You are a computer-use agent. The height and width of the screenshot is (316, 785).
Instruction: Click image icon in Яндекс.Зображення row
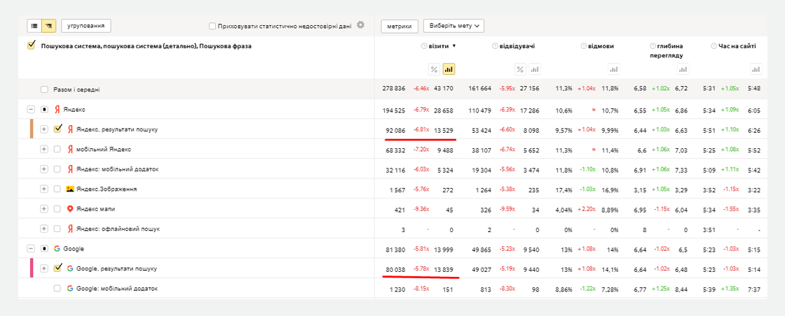click(x=70, y=189)
